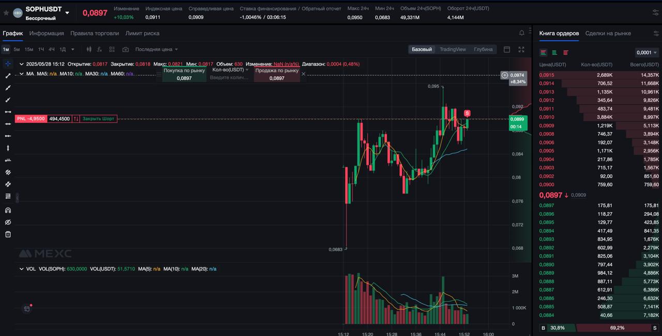Show only buy orders in order book
Screen dimensions: 662x336
[554, 53]
